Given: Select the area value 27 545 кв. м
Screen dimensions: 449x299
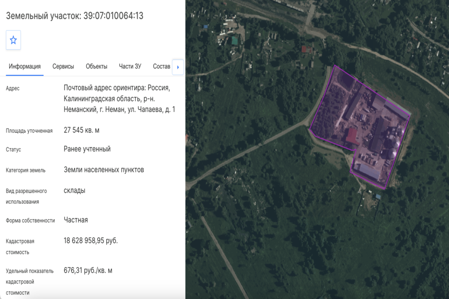Looking at the screenshot, I should click(x=81, y=130).
